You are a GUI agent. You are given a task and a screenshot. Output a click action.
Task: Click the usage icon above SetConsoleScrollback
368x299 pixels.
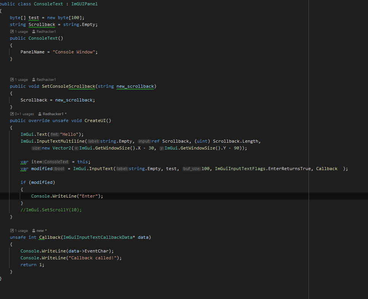[12, 80]
